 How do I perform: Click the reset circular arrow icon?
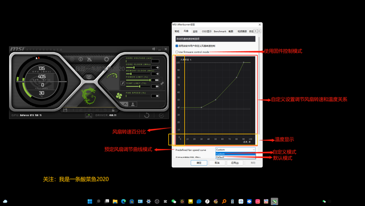(x=147, y=115)
